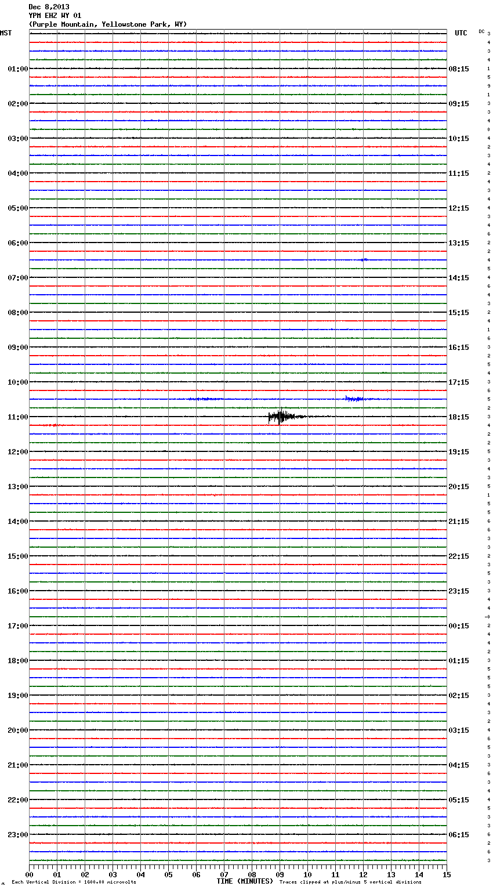This screenshot has width=493, height=890.
Task: Click the 04:15 UTC time label
Action: coord(459,765)
